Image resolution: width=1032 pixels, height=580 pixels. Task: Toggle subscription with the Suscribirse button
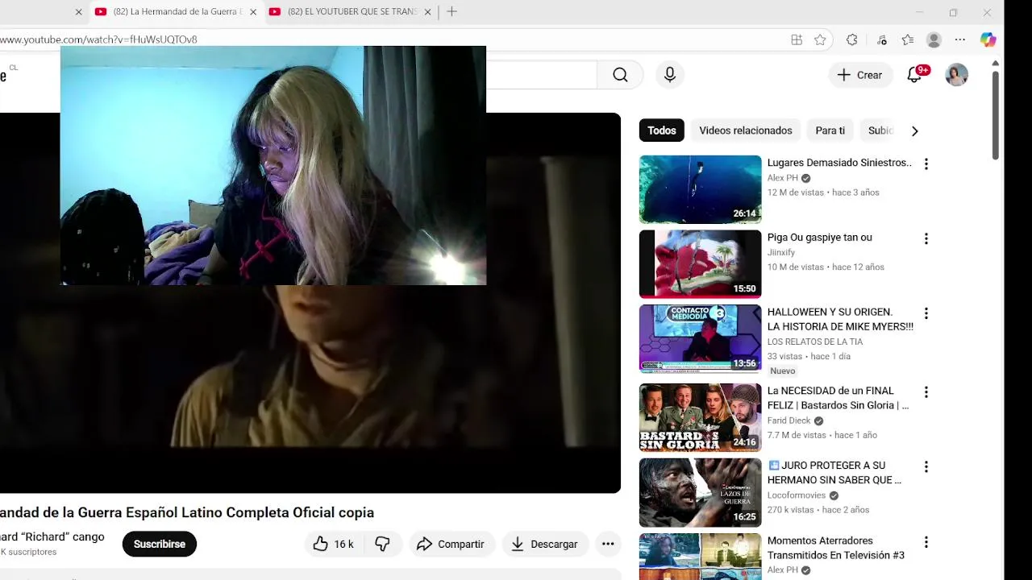(160, 544)
